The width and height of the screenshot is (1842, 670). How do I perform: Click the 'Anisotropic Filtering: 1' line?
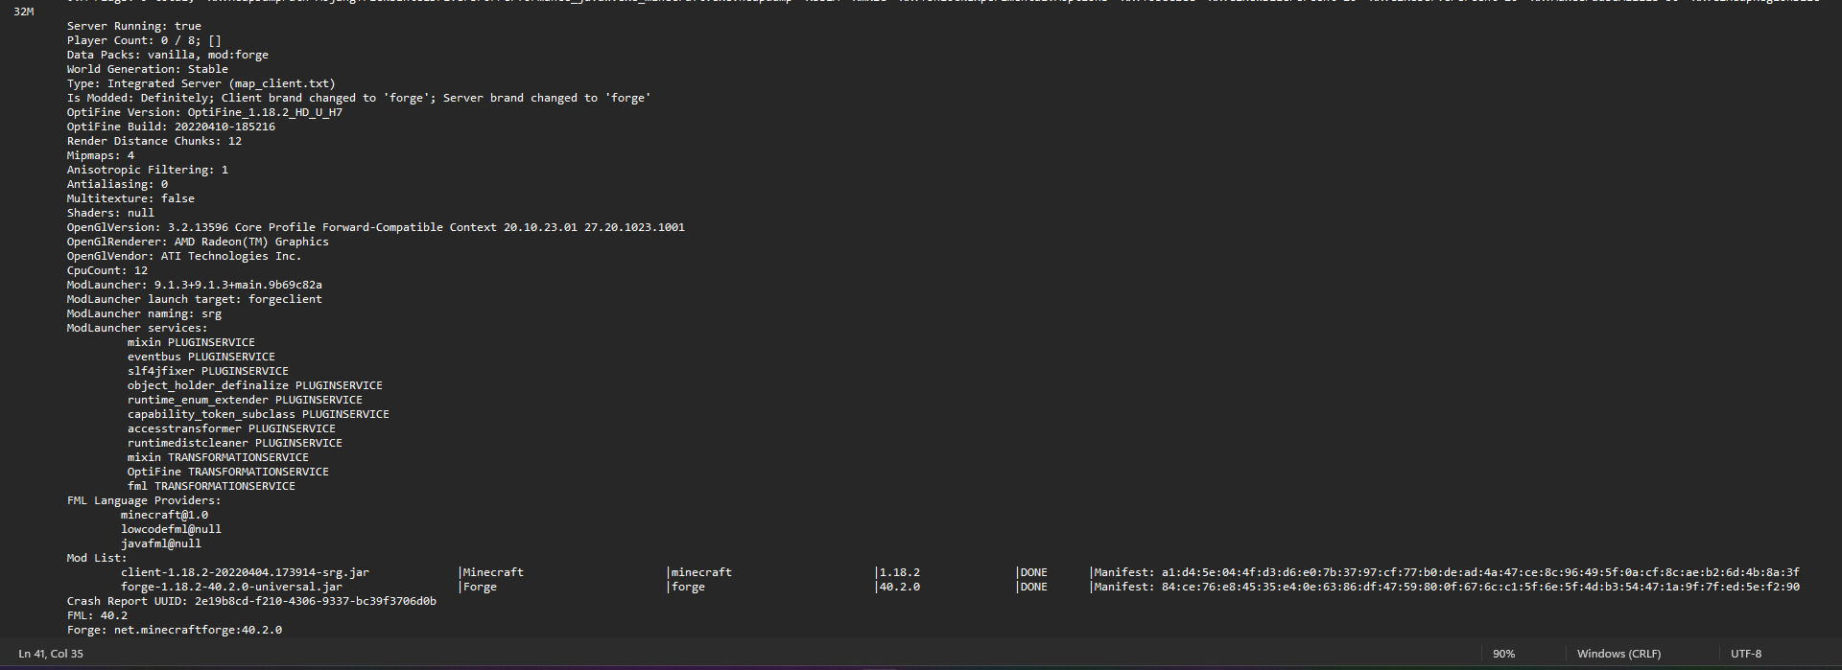[148, 170]
